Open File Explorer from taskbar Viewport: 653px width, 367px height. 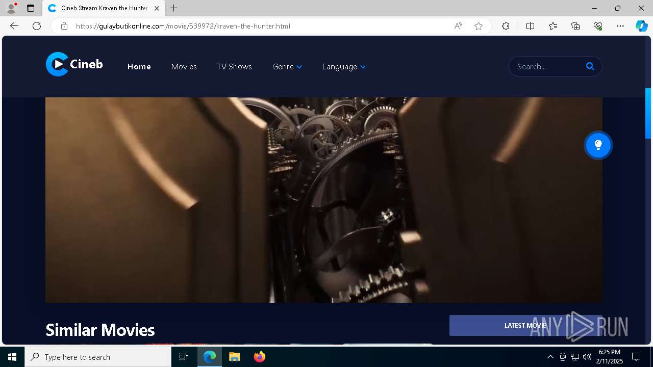pyautogui.click(x=235, y=357)
